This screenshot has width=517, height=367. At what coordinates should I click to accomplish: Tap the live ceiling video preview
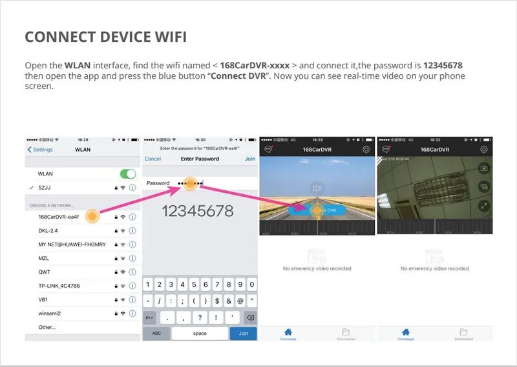[435, 188]
